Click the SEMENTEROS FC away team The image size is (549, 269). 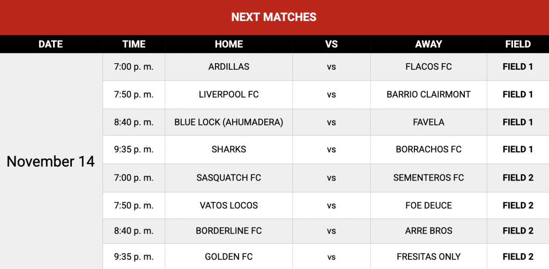[428, 177]
